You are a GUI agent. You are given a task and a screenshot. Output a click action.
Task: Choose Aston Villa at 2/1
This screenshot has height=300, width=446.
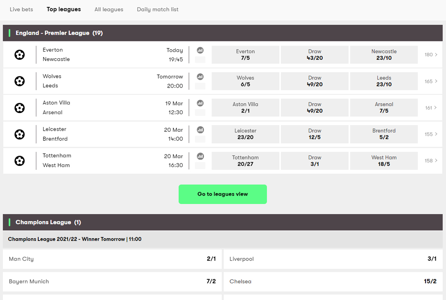pyautogui.click(x=245, y=108)
